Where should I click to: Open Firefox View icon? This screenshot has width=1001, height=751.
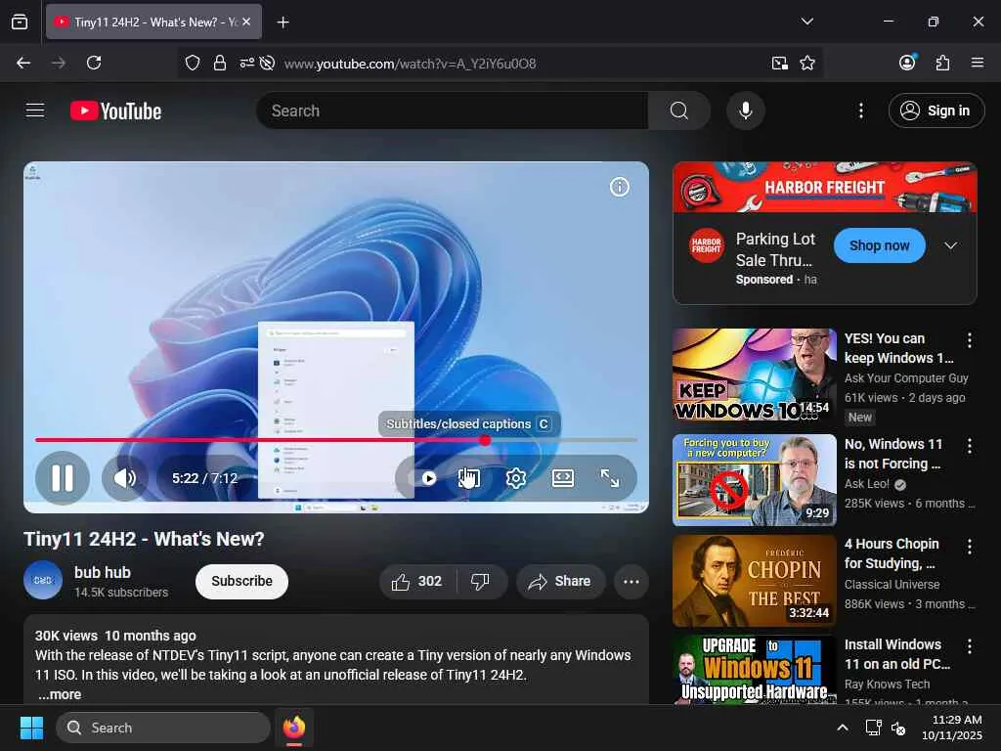20,22
